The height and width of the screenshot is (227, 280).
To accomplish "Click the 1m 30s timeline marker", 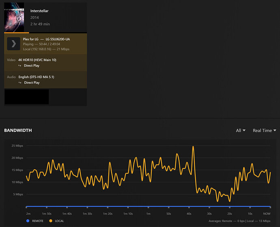I will pos(87,214).
